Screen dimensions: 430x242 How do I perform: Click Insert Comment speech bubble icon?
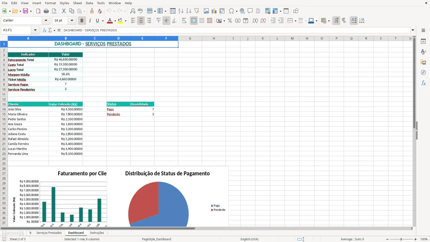coord(250,11)
